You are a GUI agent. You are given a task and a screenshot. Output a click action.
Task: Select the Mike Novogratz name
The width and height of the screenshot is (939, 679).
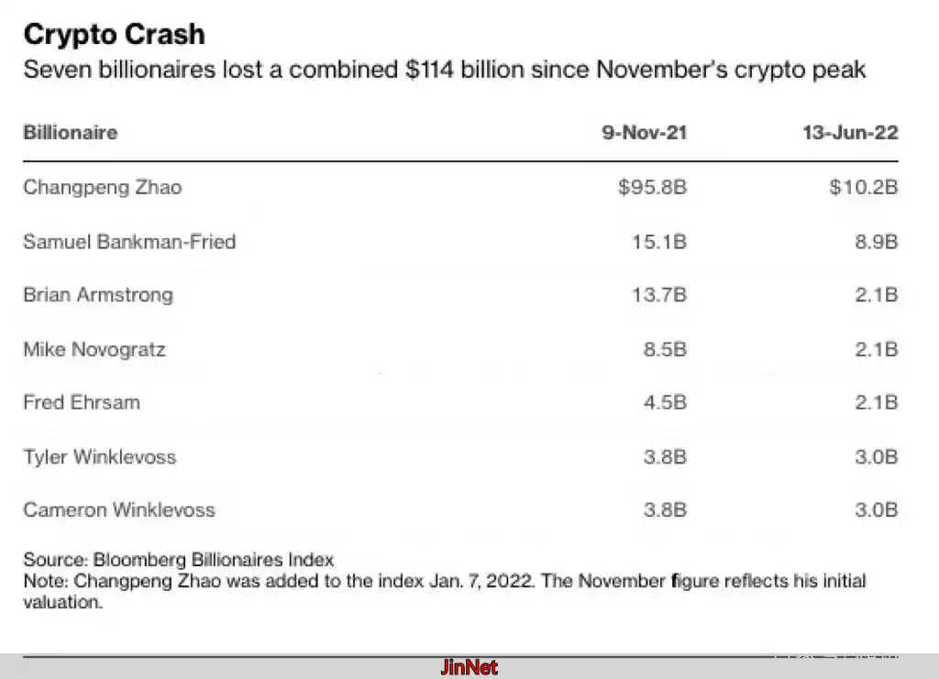pos(94,349)
